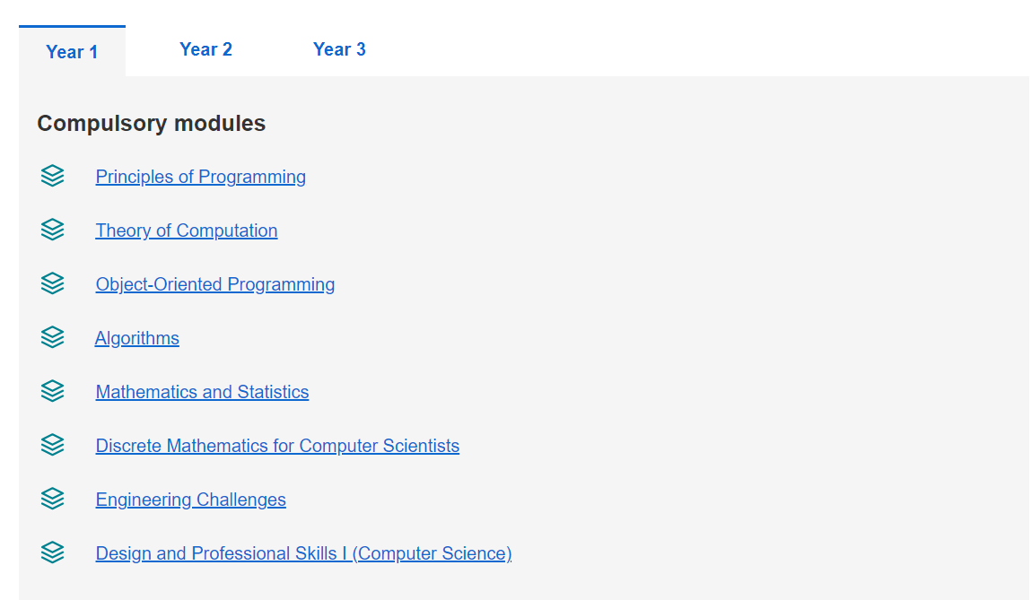Click the layers icon next to Engineering Challenges
The height and width of the screenshot is (600, 1031).
tap(53, 499)
